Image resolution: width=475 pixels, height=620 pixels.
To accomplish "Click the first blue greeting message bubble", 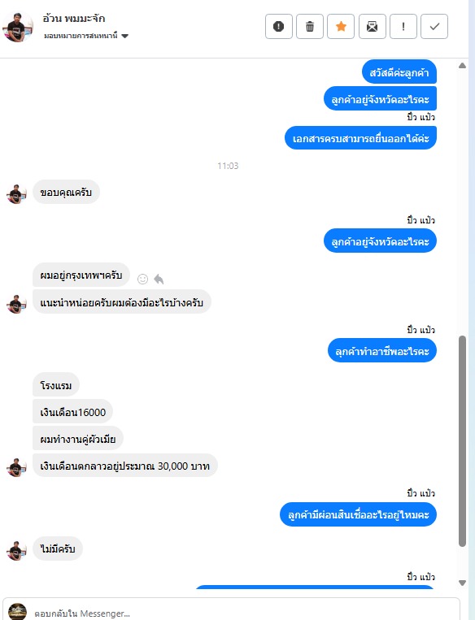I will (x=399, y=72).
